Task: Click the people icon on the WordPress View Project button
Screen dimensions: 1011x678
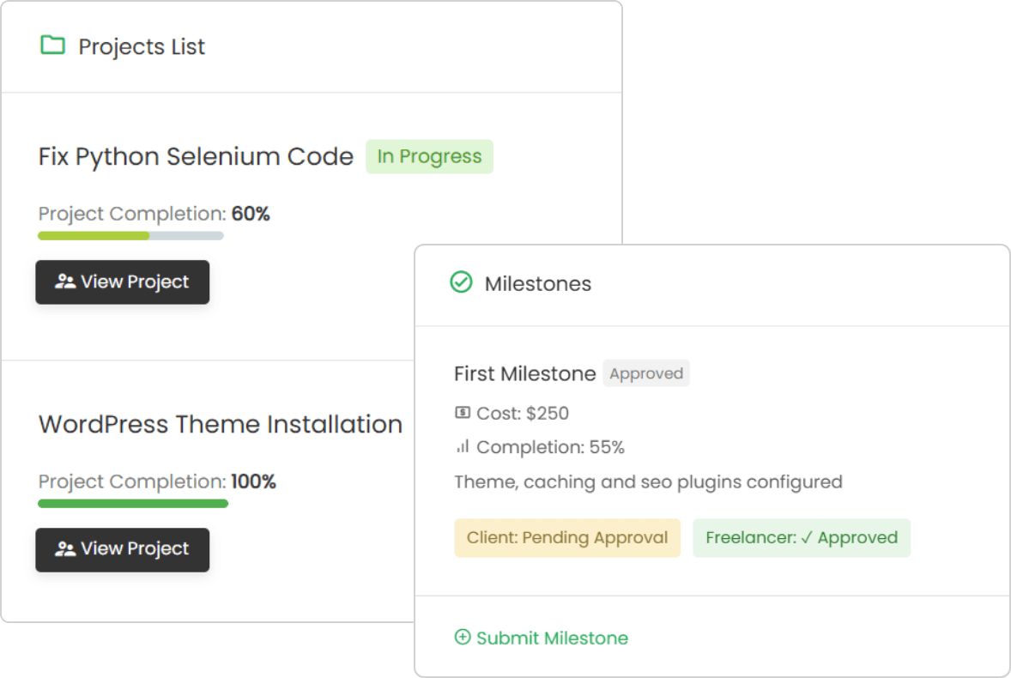Action: (64, 549)
